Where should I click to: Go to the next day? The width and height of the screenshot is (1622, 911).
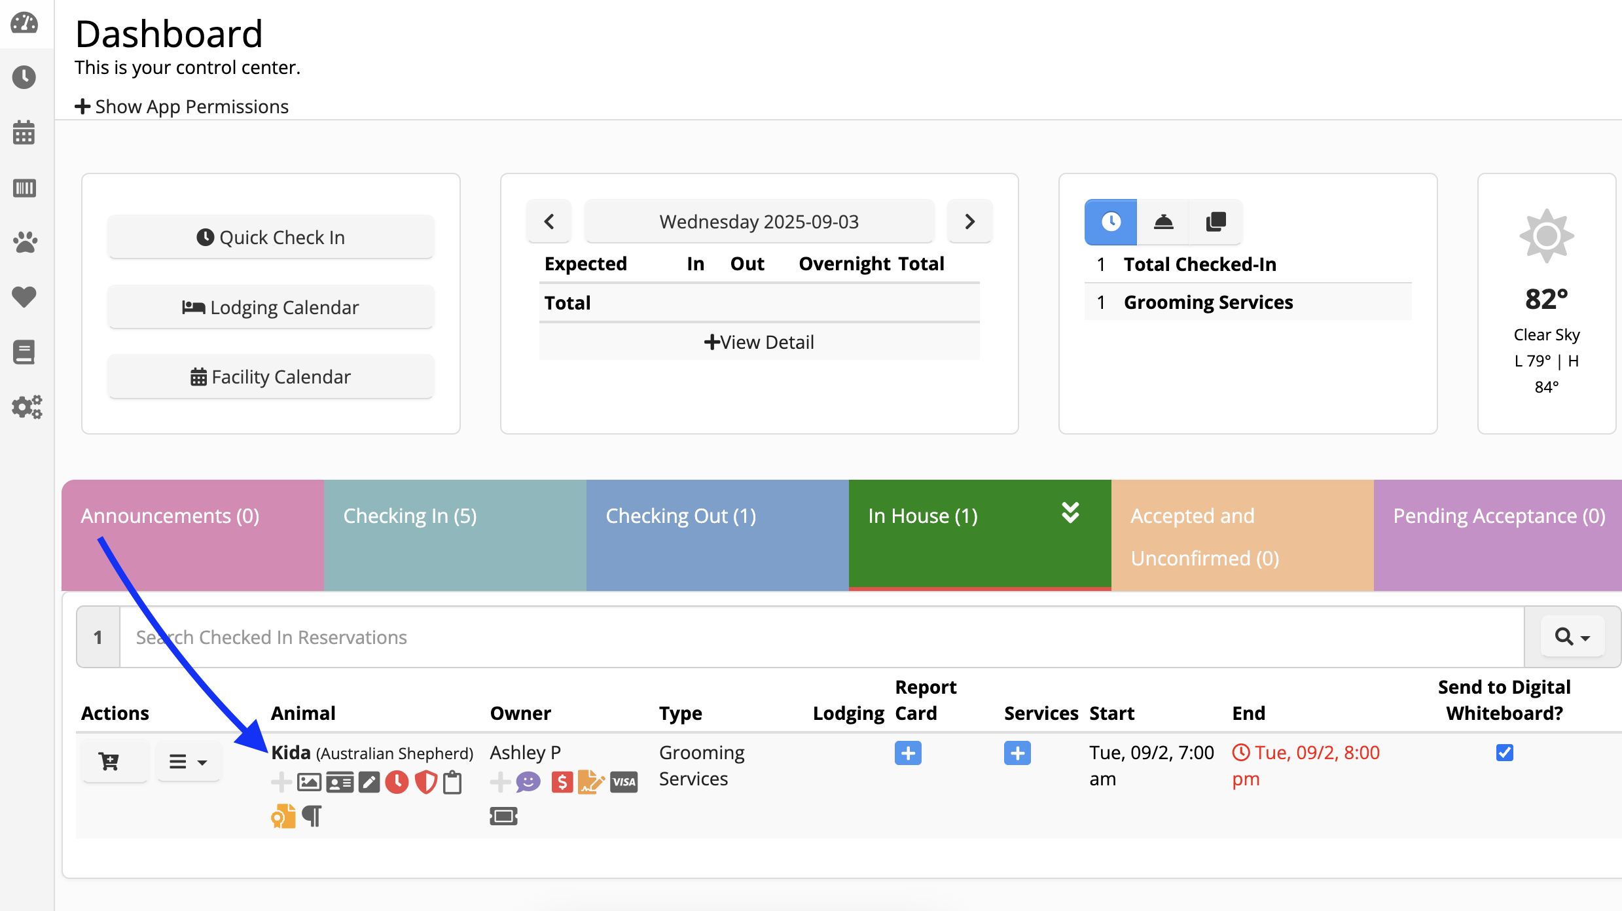point(970,221)
